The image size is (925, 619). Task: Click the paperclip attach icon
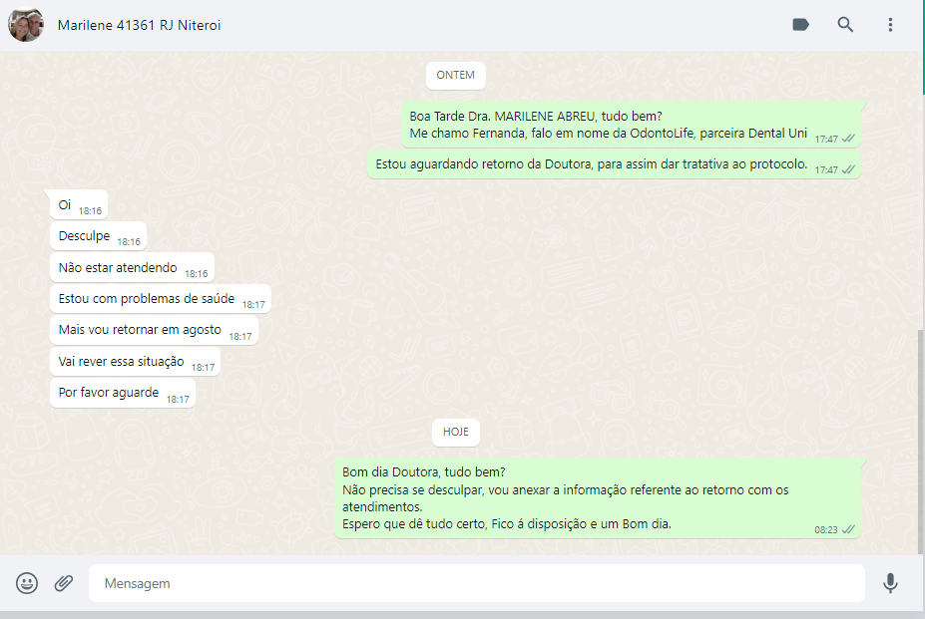point(64,583)
